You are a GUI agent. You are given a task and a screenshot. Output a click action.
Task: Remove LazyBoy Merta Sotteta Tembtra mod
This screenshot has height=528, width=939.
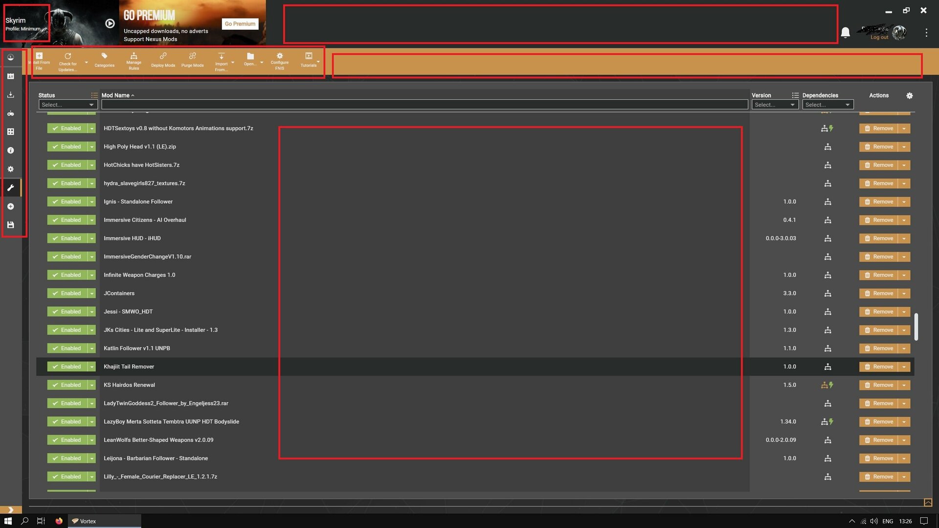coord(878,422)
